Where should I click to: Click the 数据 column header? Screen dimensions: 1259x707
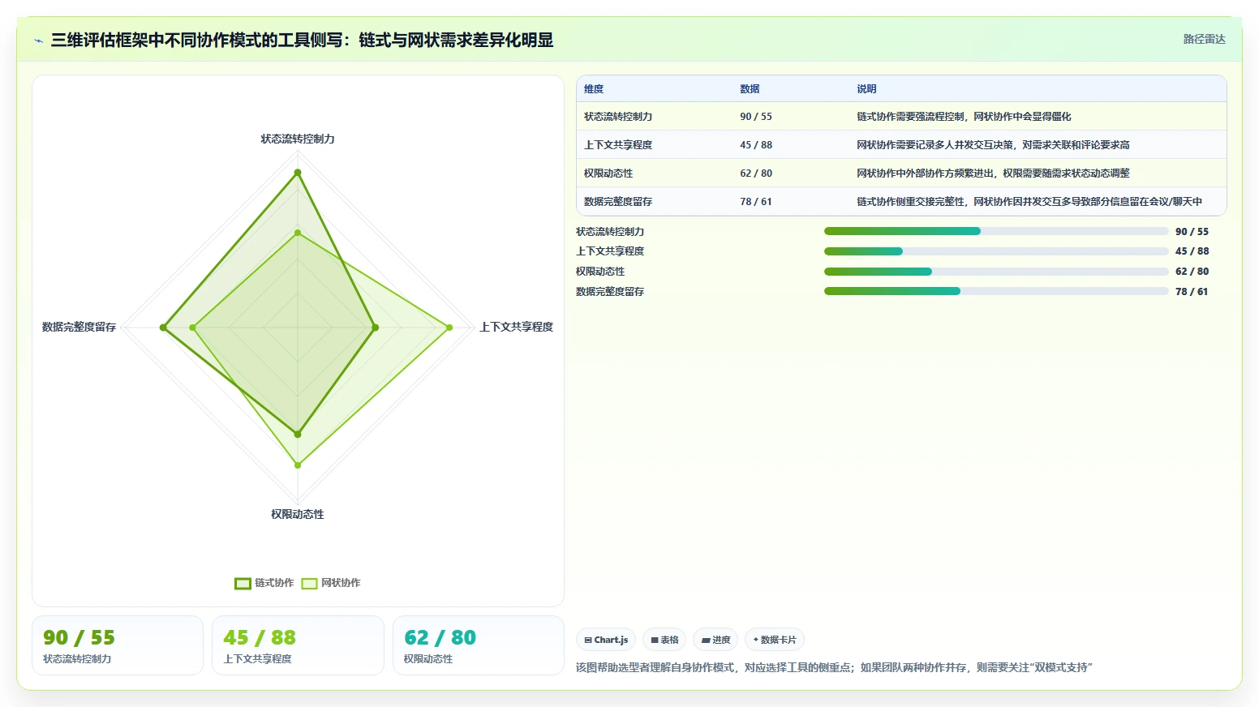[x=750, y=89]
